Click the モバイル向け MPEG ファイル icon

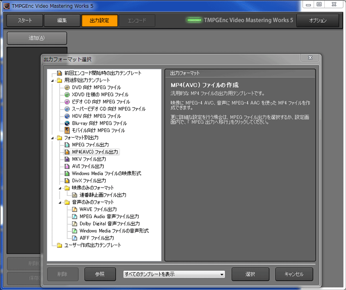click(67, 131)
